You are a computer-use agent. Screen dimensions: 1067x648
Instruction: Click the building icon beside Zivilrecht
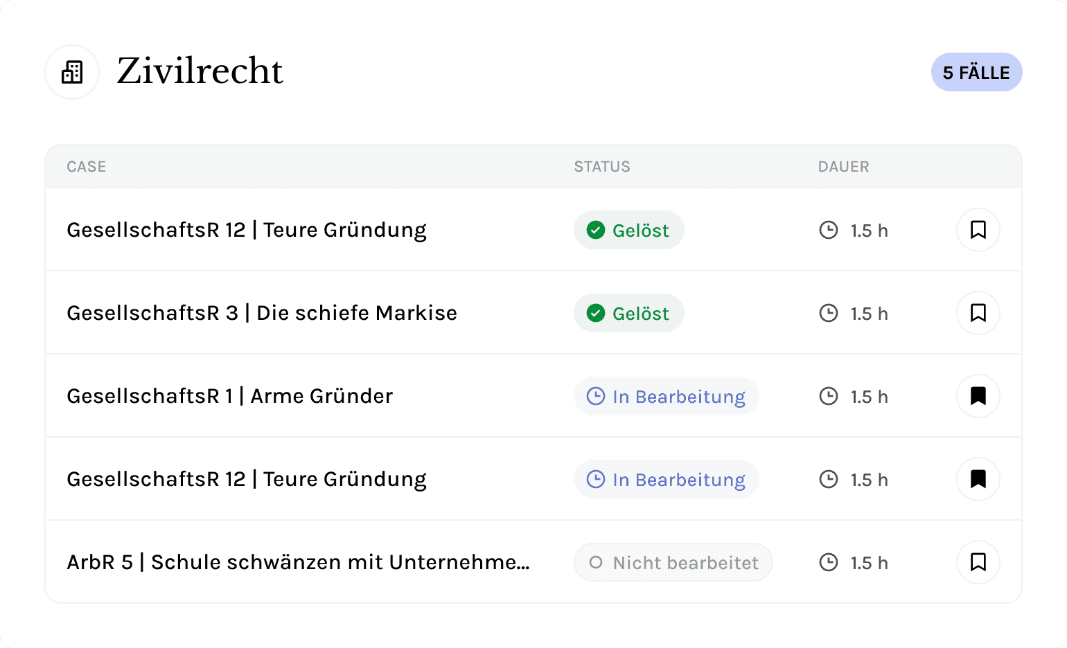tap(72, 72)
